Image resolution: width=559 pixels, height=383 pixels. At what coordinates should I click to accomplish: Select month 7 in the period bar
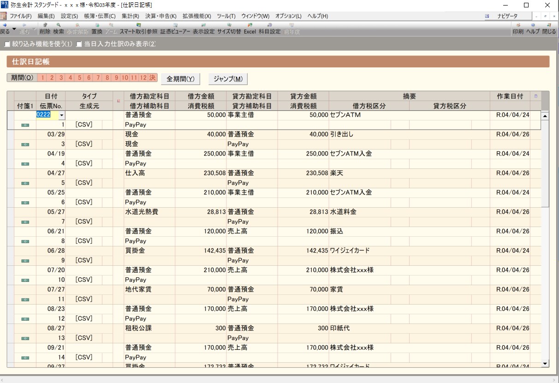(98, 78)
